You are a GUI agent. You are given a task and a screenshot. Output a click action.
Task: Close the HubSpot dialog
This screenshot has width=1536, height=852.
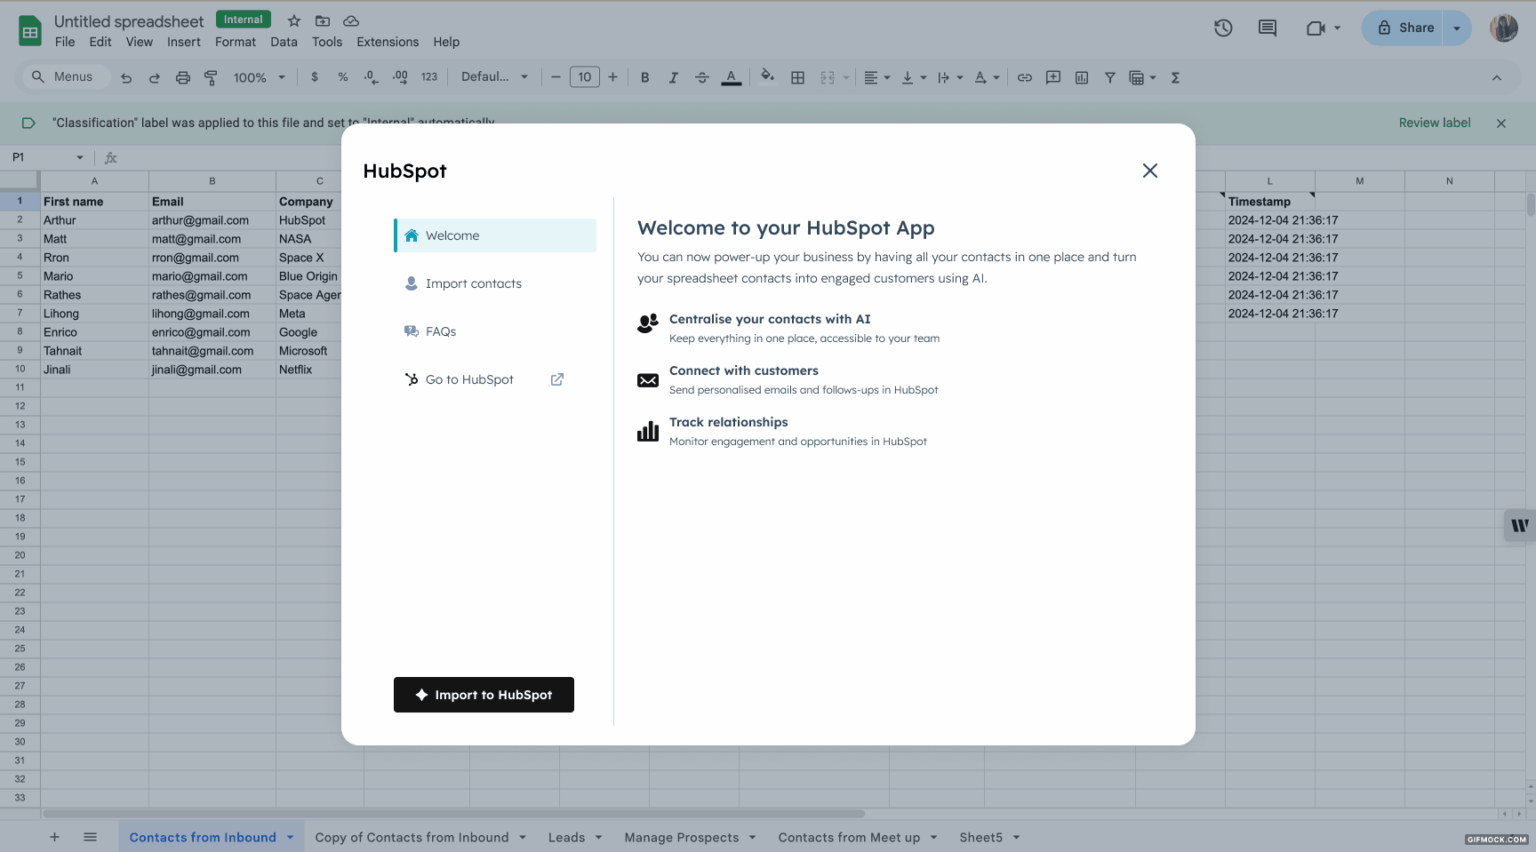click(1150, 171)
